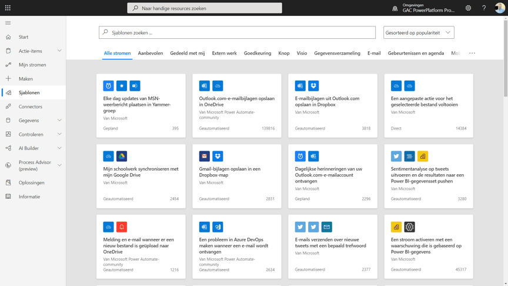Show more tabs with ellipsis

tap(472, 53)
